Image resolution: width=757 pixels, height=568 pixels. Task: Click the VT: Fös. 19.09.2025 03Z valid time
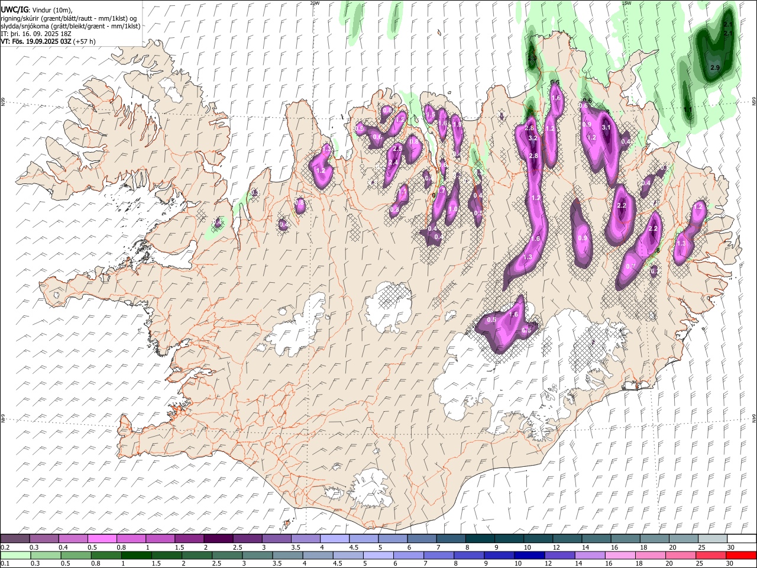tap(35, 41)
